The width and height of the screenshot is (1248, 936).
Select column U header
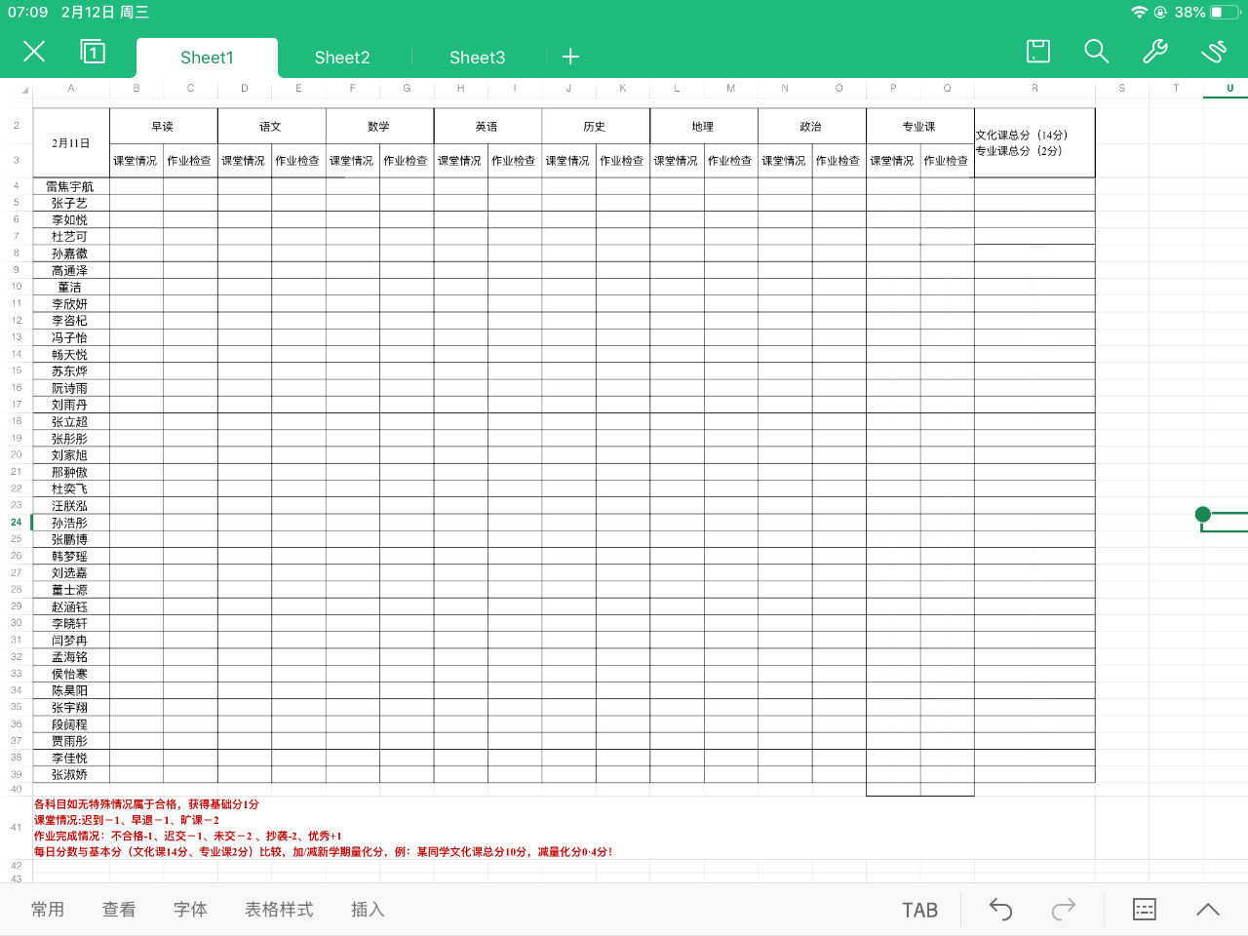point(1229,89)
